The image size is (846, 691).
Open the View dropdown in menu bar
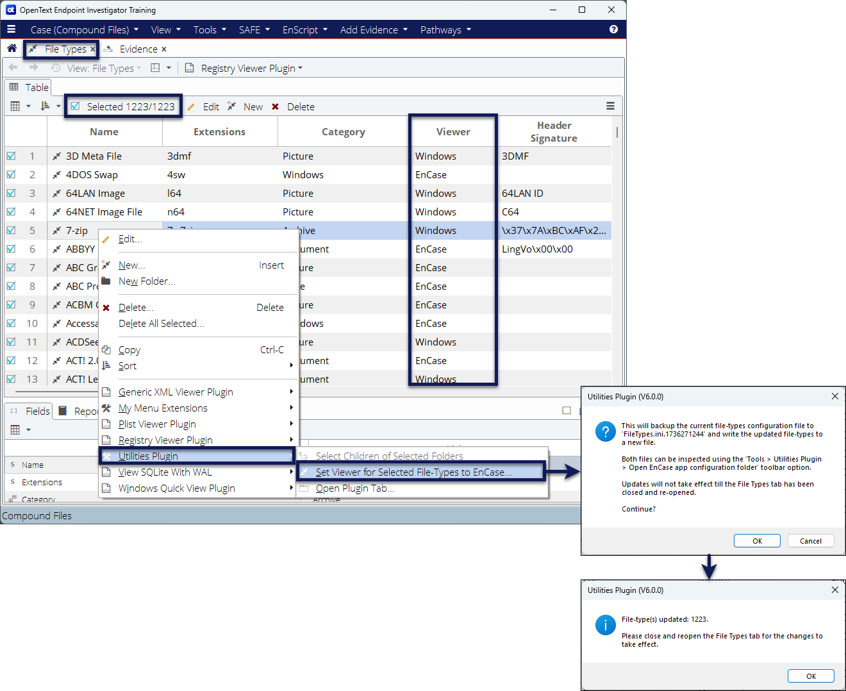click(166, 29)
